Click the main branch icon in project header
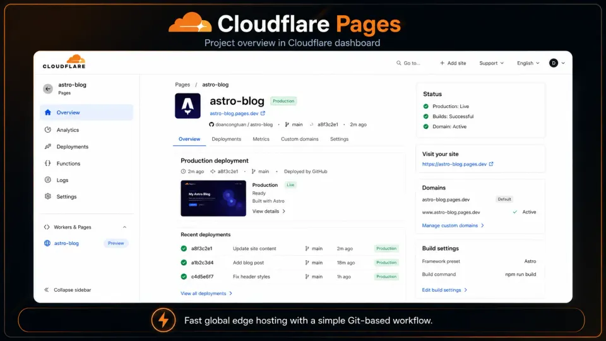606x341 pixels. [x=287, y=124]
